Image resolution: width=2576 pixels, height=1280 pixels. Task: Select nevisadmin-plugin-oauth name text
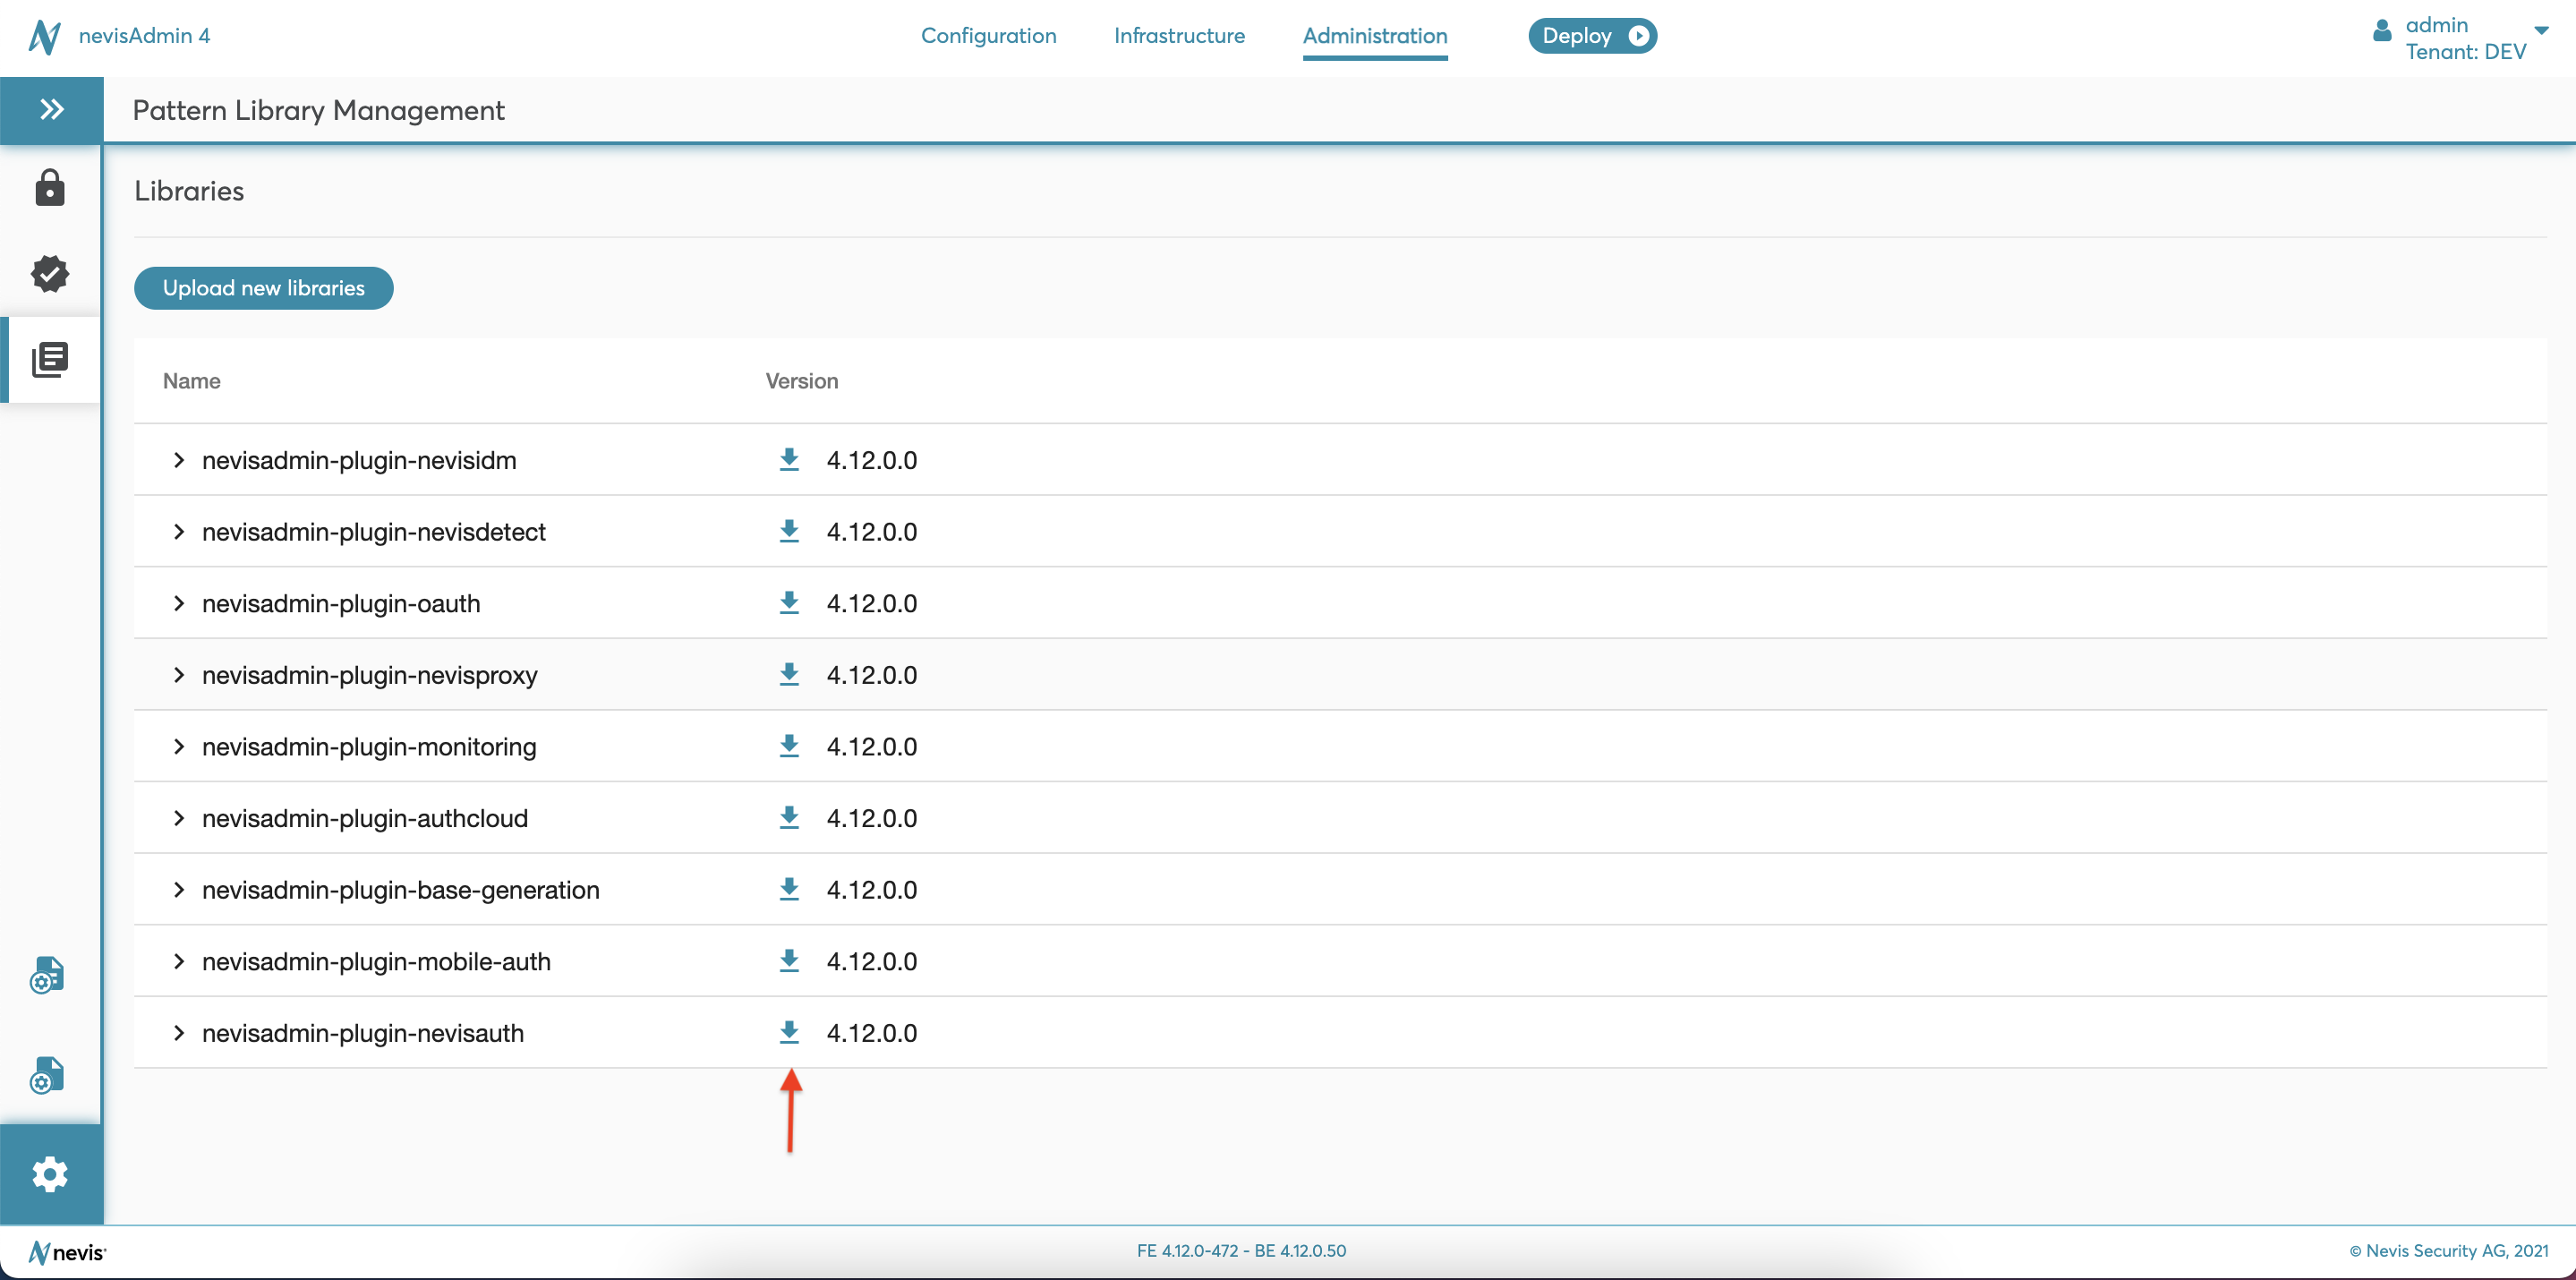(341, 603)
